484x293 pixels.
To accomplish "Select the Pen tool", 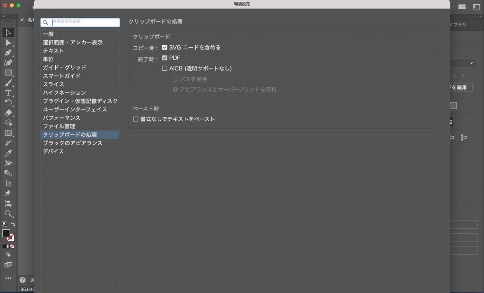I will coord(8,53).
